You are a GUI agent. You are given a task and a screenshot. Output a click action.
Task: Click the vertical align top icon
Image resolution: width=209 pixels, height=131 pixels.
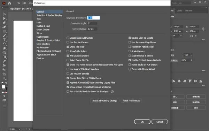click(190, 81)
